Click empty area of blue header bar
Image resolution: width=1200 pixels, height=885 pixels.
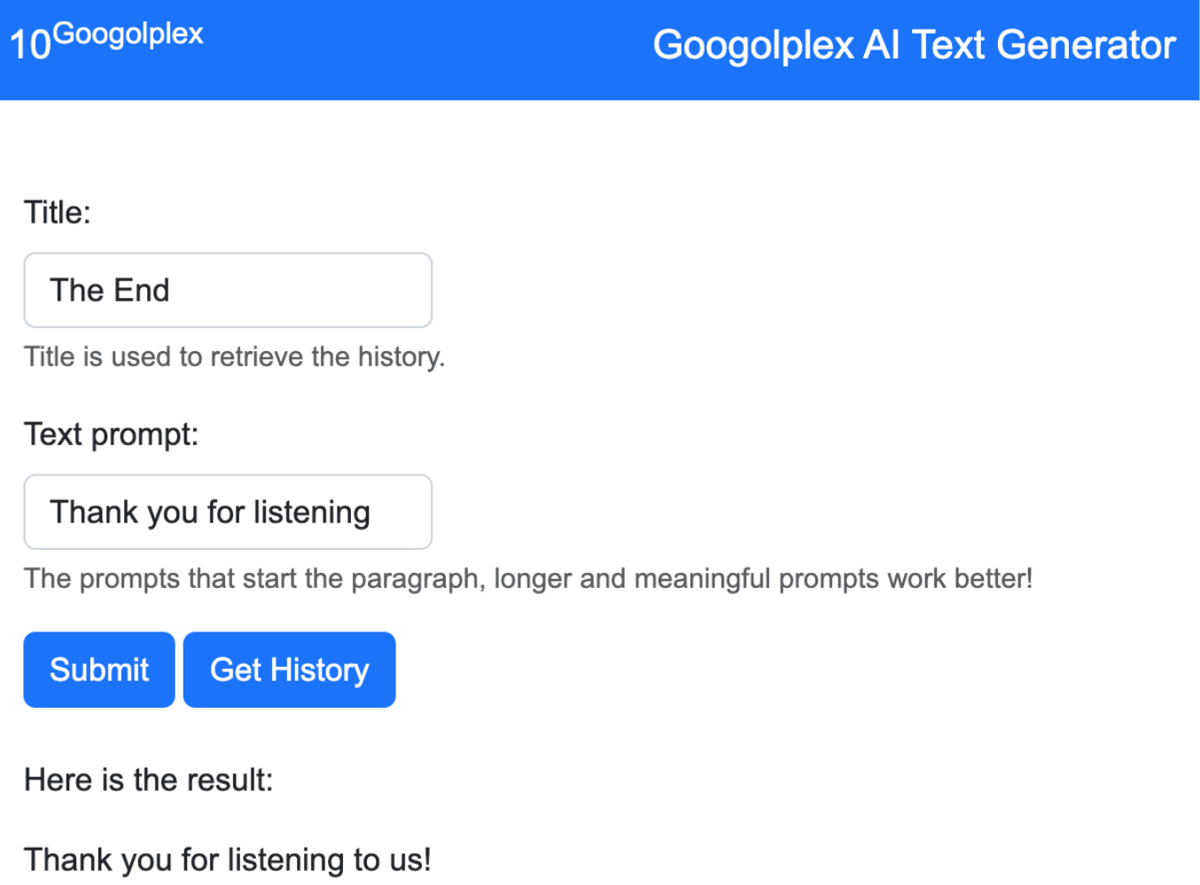click(x=425, y=50)
